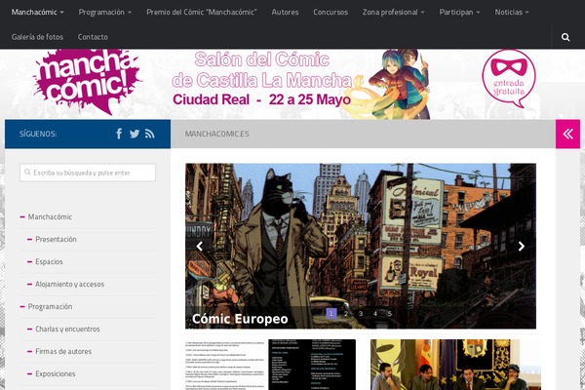This screenshot has width=585, height=390.
Task: Open the Concursos menu item
Action: 331,12
